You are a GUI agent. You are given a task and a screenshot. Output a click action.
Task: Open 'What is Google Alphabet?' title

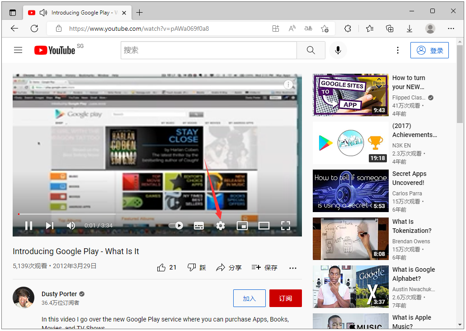click(414, 274)
